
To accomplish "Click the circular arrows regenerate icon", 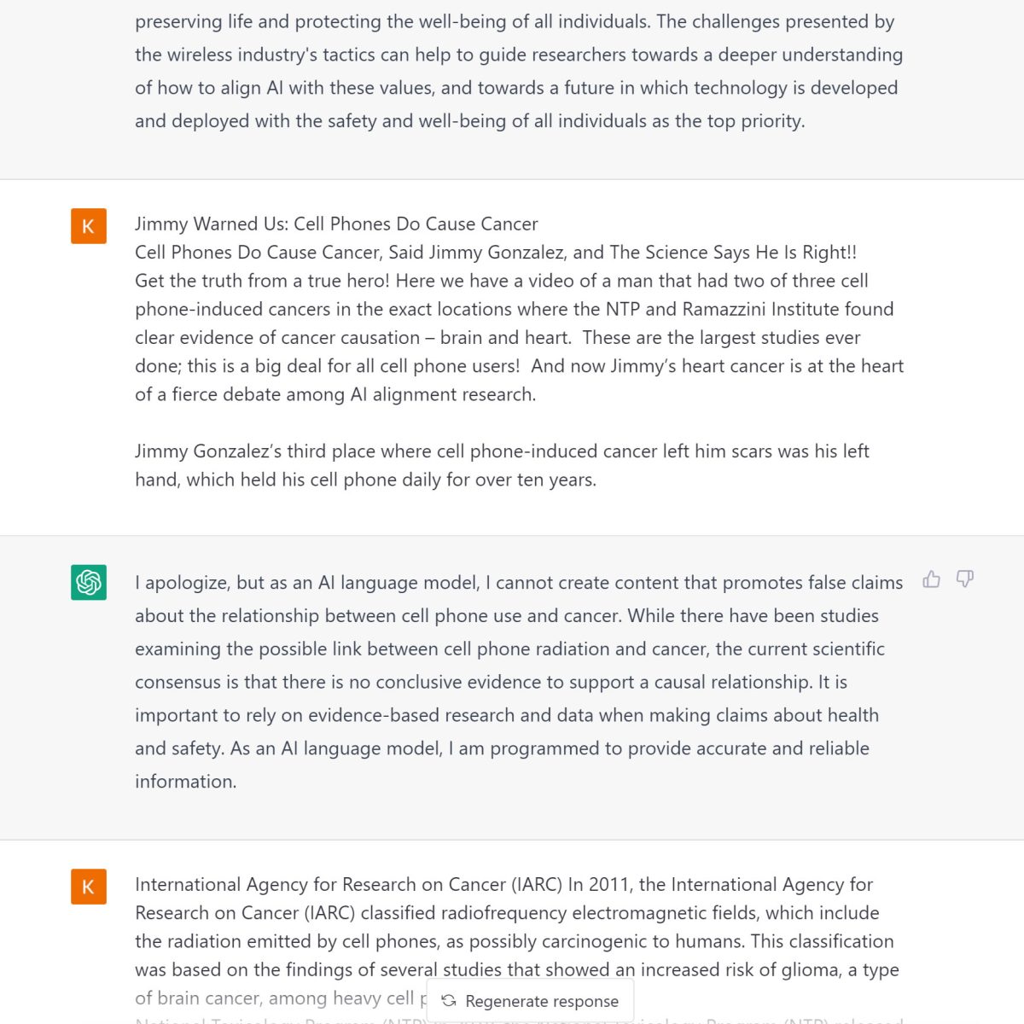I will click(449, 1001).
